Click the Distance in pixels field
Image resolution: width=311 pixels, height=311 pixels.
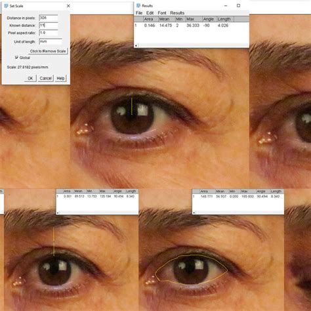click(x=49, y=18)
